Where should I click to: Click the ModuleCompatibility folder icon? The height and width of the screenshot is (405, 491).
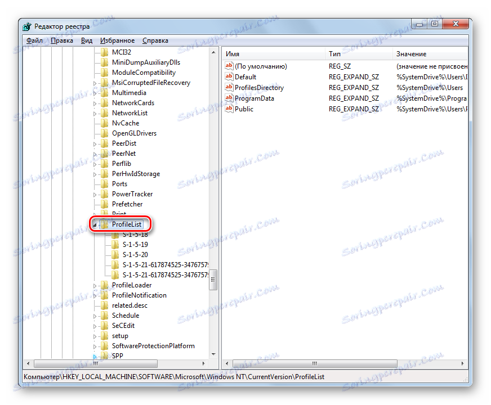pyautogui.click(x=105, y=73)
